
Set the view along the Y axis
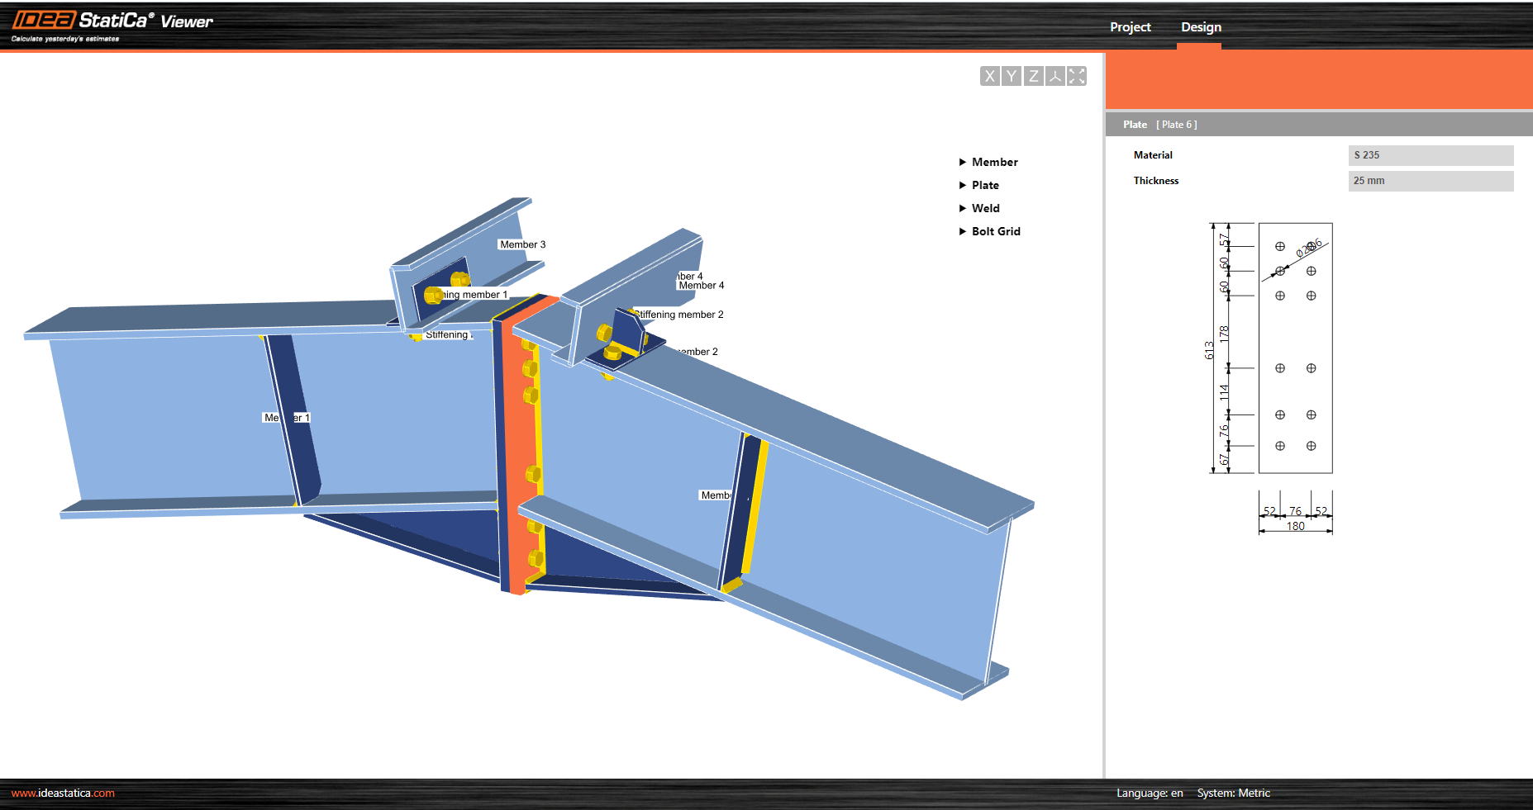tap(1011, 76)
